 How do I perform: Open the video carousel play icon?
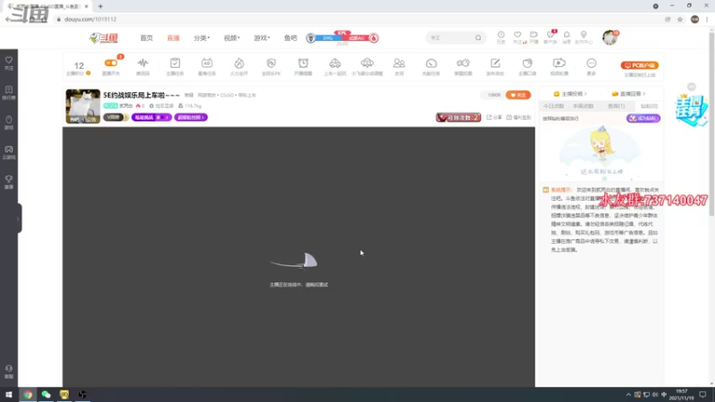559,63
